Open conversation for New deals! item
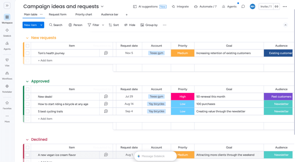This screenshot has height=162, width=295. [106, 97]
